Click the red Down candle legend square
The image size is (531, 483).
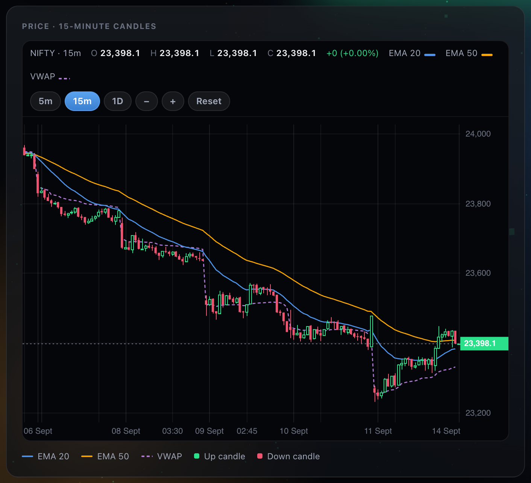pos(259,456)
